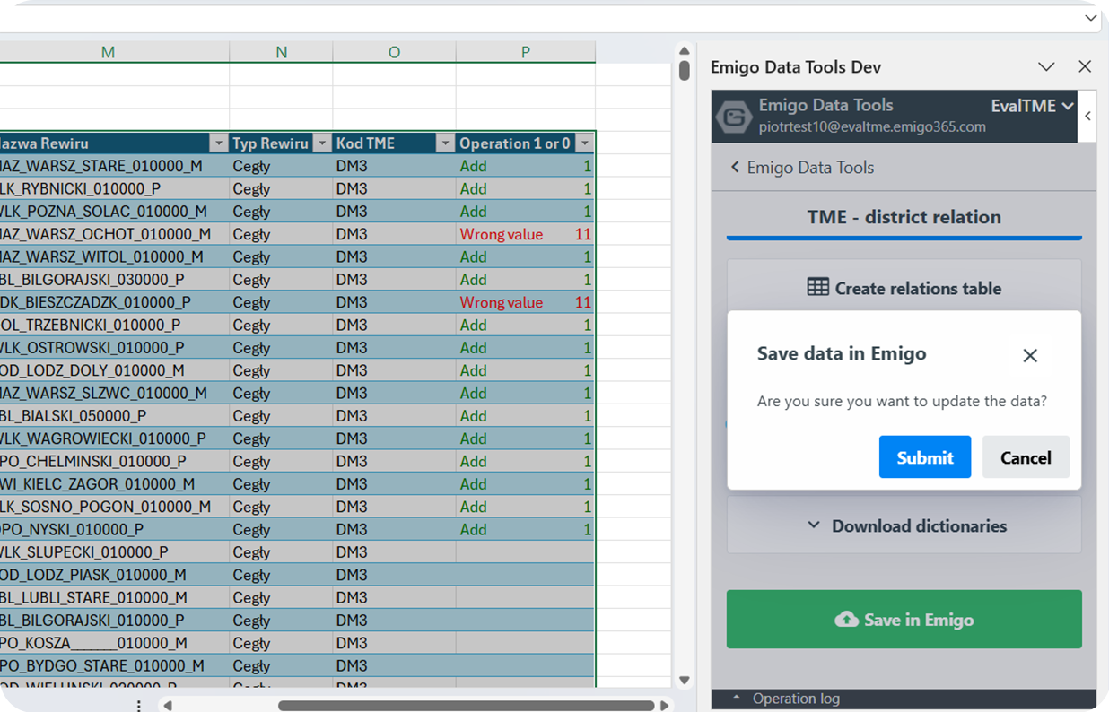Select column P header

click(x=526, y=52)
